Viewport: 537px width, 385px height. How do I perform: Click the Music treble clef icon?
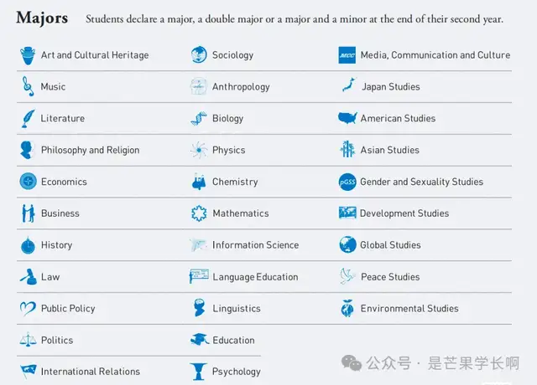coord(28,86)
